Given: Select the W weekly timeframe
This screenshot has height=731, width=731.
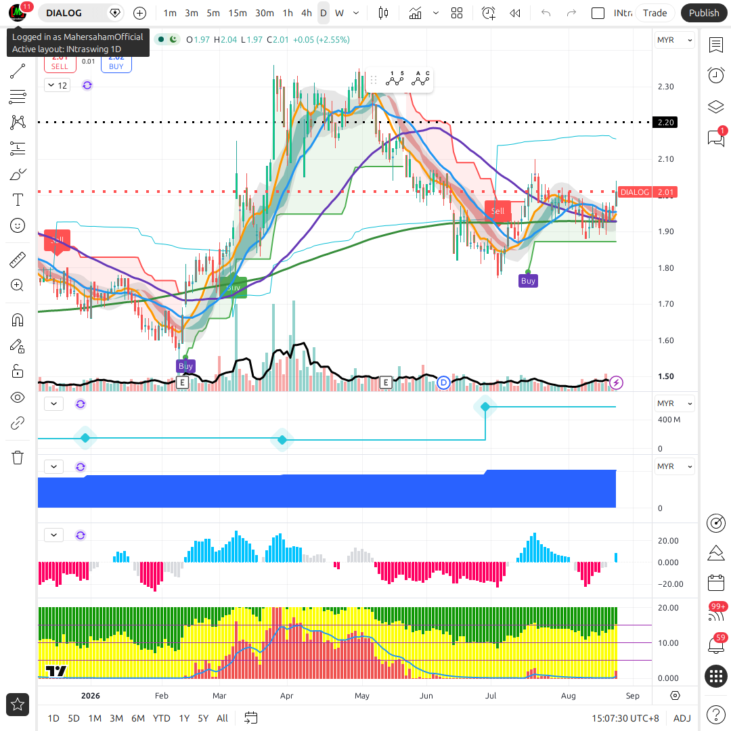Looking at the screenshot, I should tap(339, 13).
